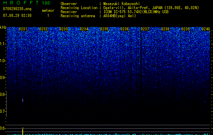Click the 0234 time marker
This screenshot has height=135, width=213.
click(84, 29)
